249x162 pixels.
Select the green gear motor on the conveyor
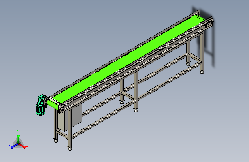41,105
